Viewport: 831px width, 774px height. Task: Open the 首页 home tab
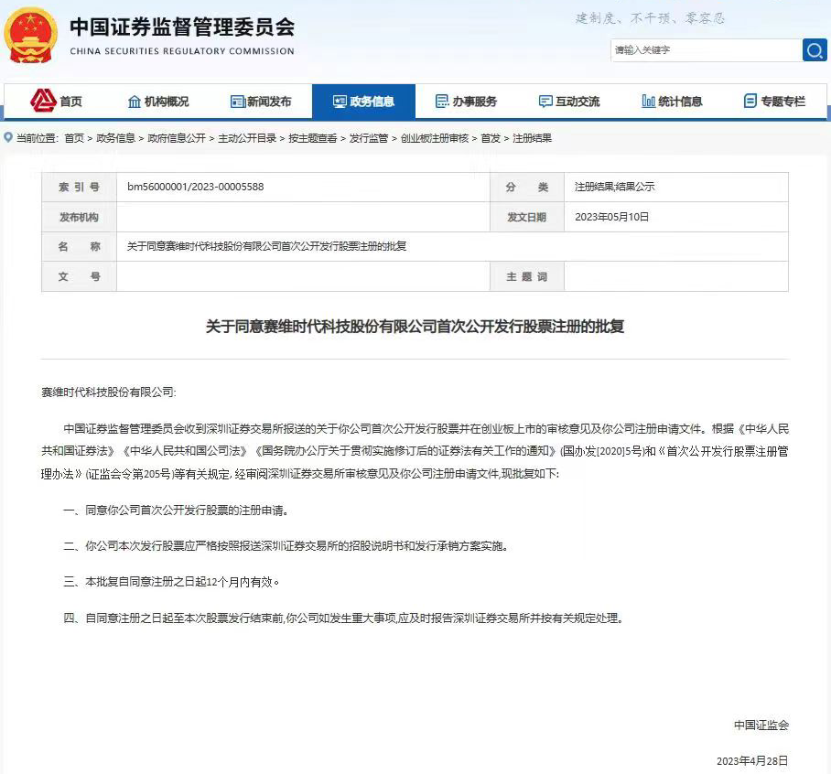point(57,102)
